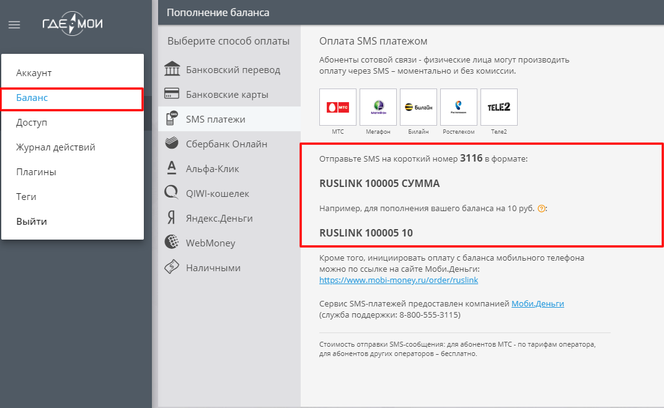Click the Alfa-Click icon

pos(172,168)
